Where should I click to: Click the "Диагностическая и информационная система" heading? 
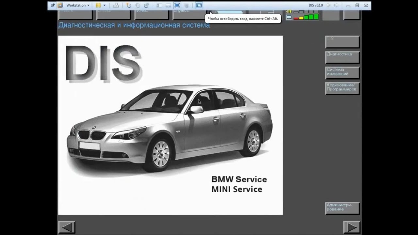(x=134, y=25)
